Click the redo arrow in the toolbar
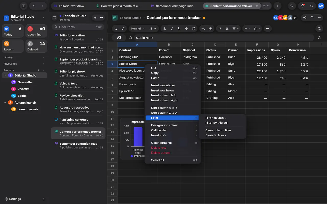 [x=123, y=29]
